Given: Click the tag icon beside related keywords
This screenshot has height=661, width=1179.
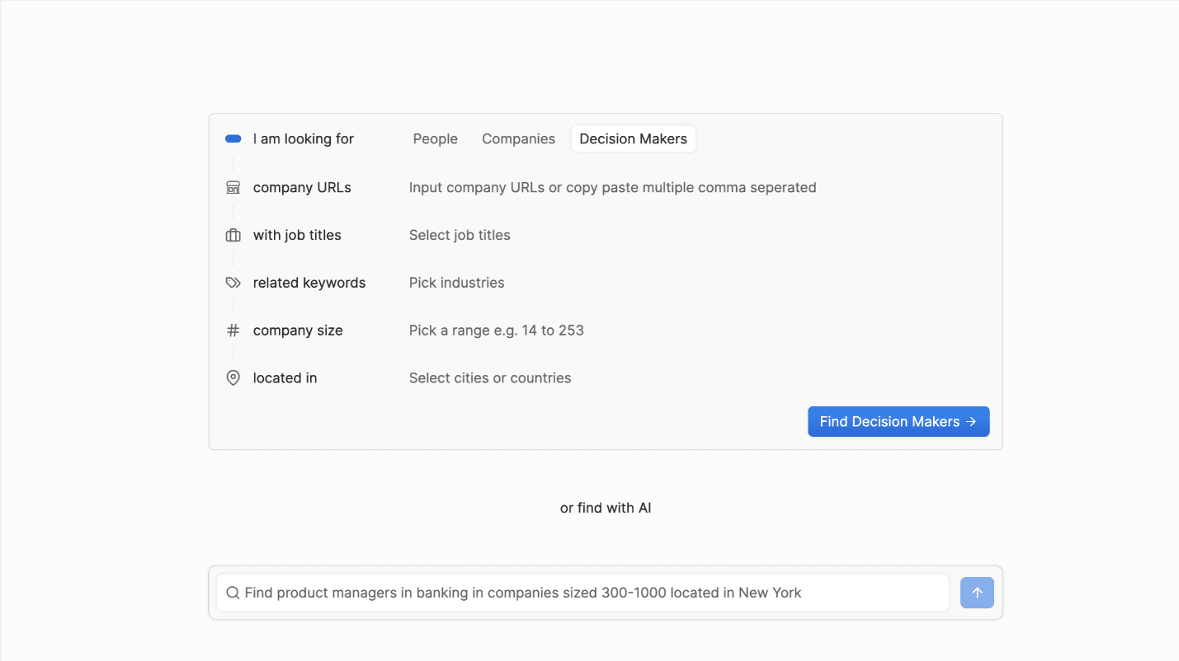Looking at the screenshot, I should (x=233, y=283).
